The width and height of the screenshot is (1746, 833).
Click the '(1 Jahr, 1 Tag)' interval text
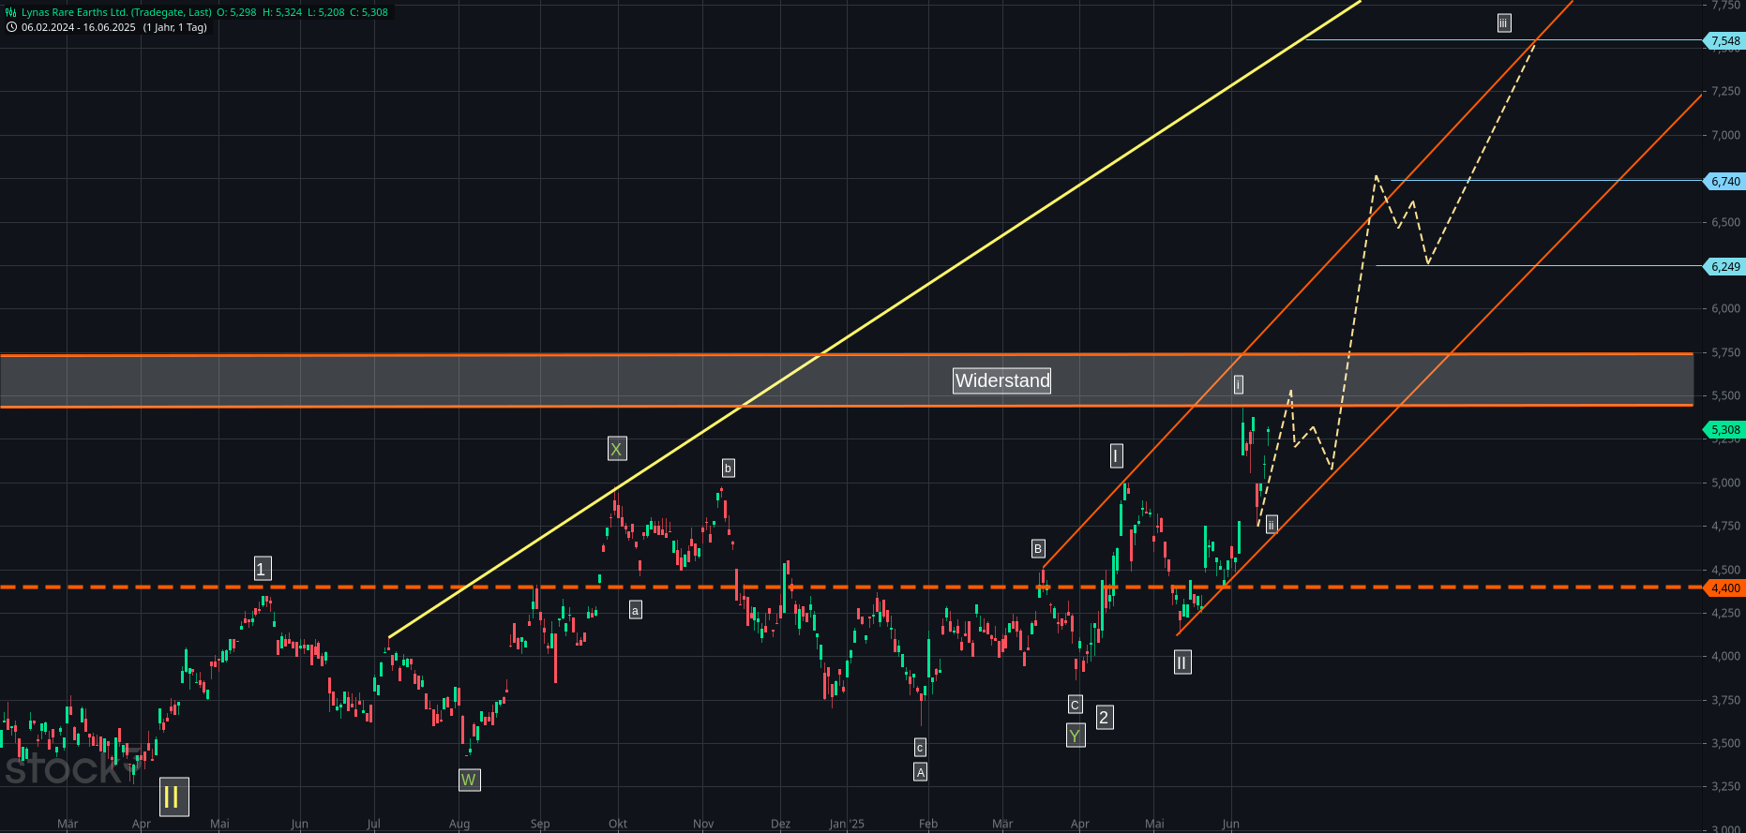pos(175,27)
